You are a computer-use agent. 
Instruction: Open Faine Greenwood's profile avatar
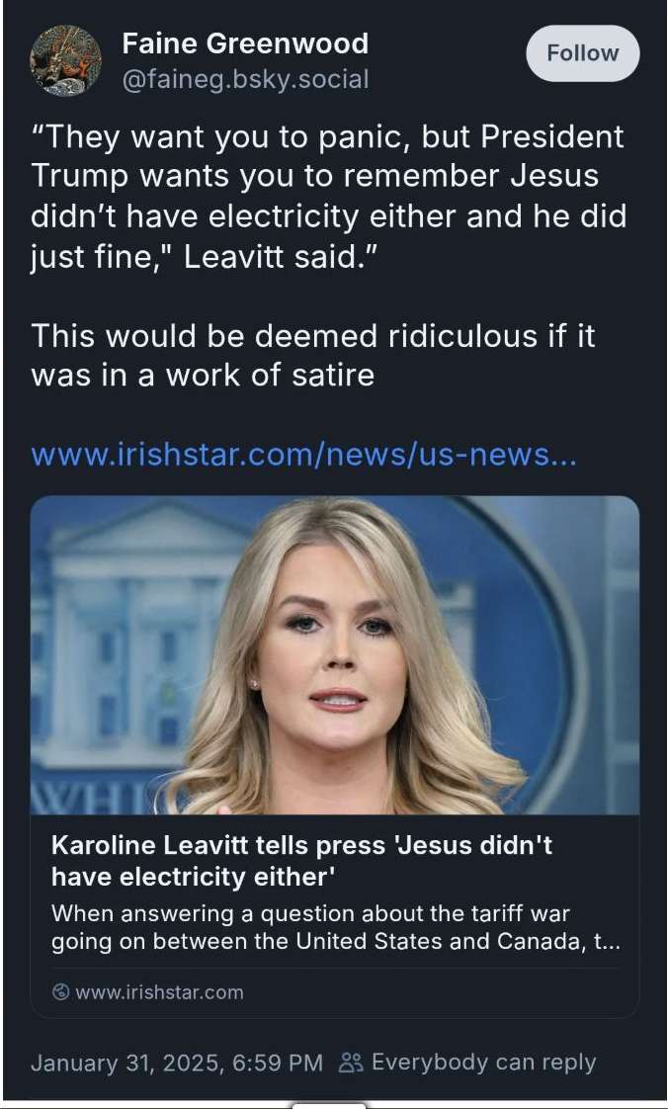click(65, 60)
